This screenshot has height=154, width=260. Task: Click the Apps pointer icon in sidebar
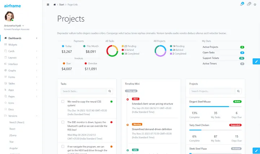tap(5, 90)
